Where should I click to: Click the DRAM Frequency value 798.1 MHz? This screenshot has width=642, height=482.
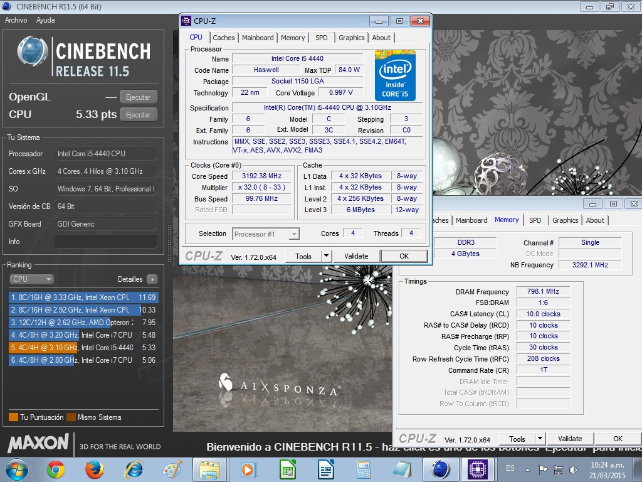pos(543,291)
